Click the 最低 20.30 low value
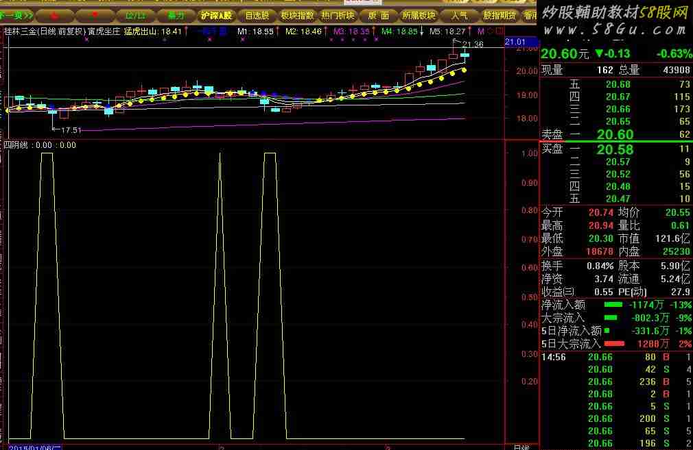Screen dimensions: 693x450 coord(601,238)
